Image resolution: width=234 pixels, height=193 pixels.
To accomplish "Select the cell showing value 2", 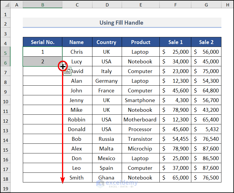I will point(42,61).
